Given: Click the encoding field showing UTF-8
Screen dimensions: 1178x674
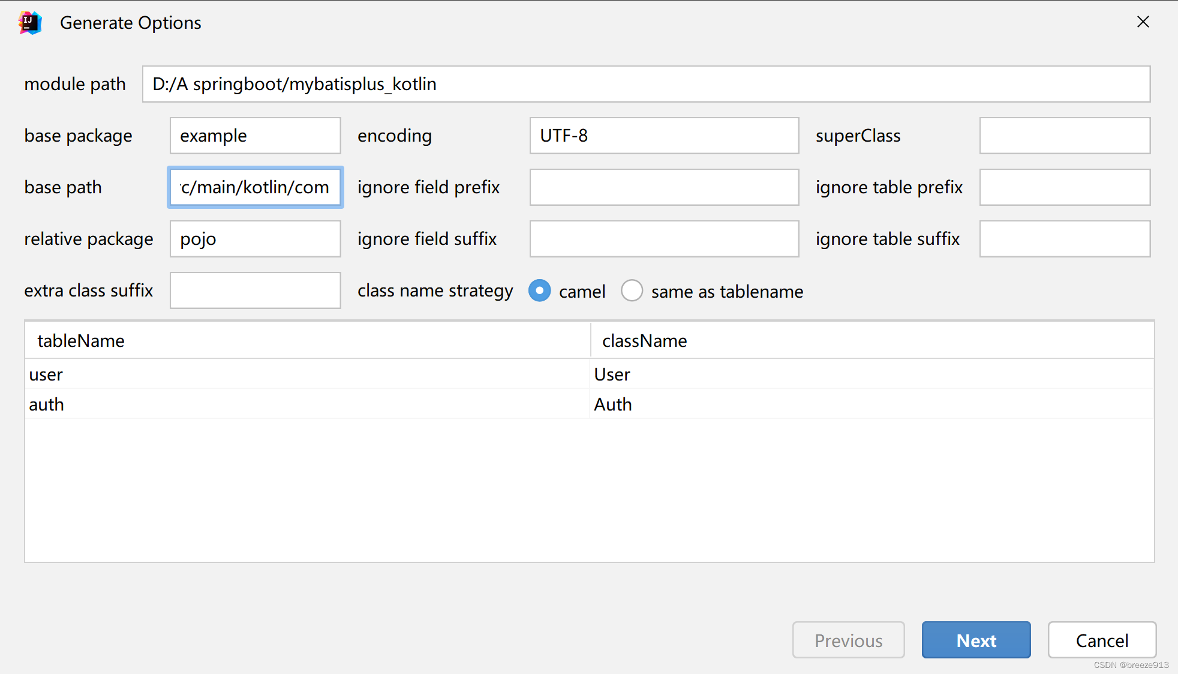Looking at the screenshot, I should point(663,136).
